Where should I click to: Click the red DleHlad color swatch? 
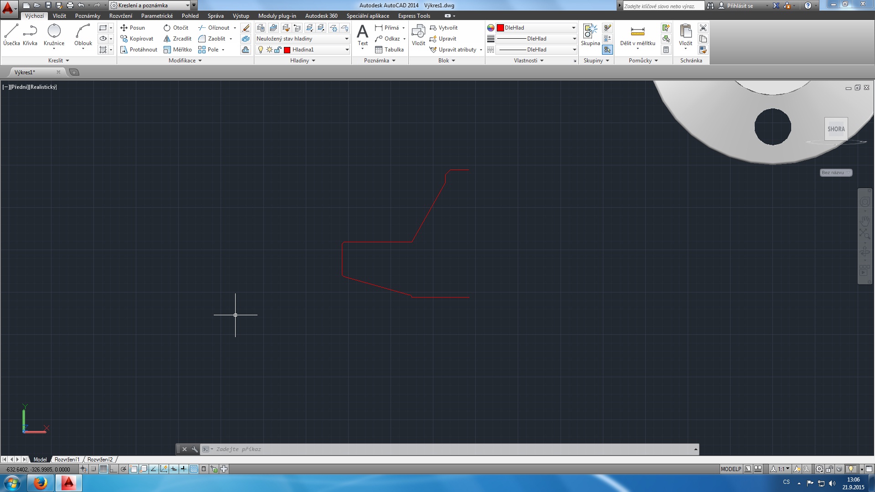click(500, 28)
